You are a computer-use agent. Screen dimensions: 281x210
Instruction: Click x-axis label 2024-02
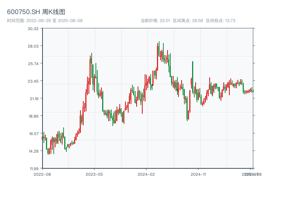click(146, 174)
